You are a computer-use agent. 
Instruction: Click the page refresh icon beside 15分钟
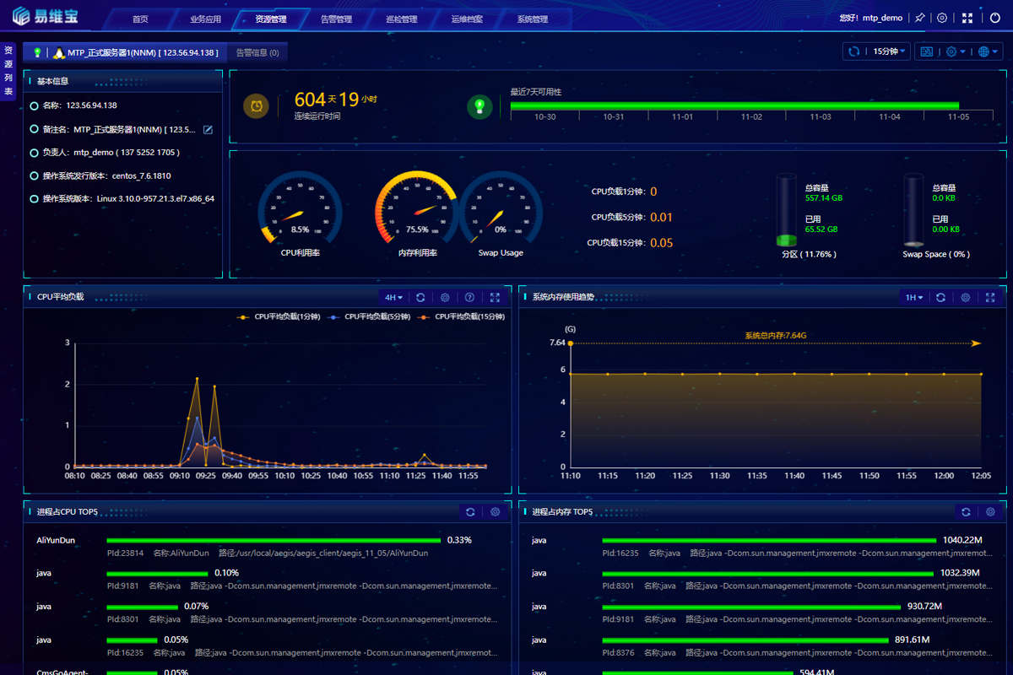854,51
